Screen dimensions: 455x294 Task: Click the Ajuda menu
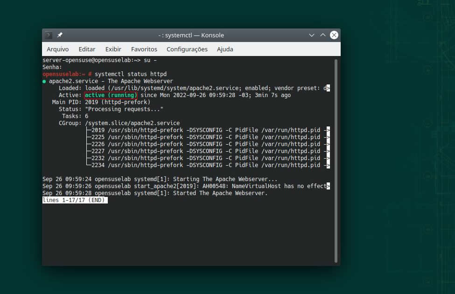coord(225,49)
